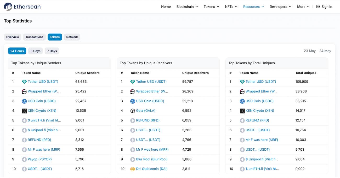Click USD Coin icon in Unique Receivers table
340x178 pixels.
click(133, 101)
